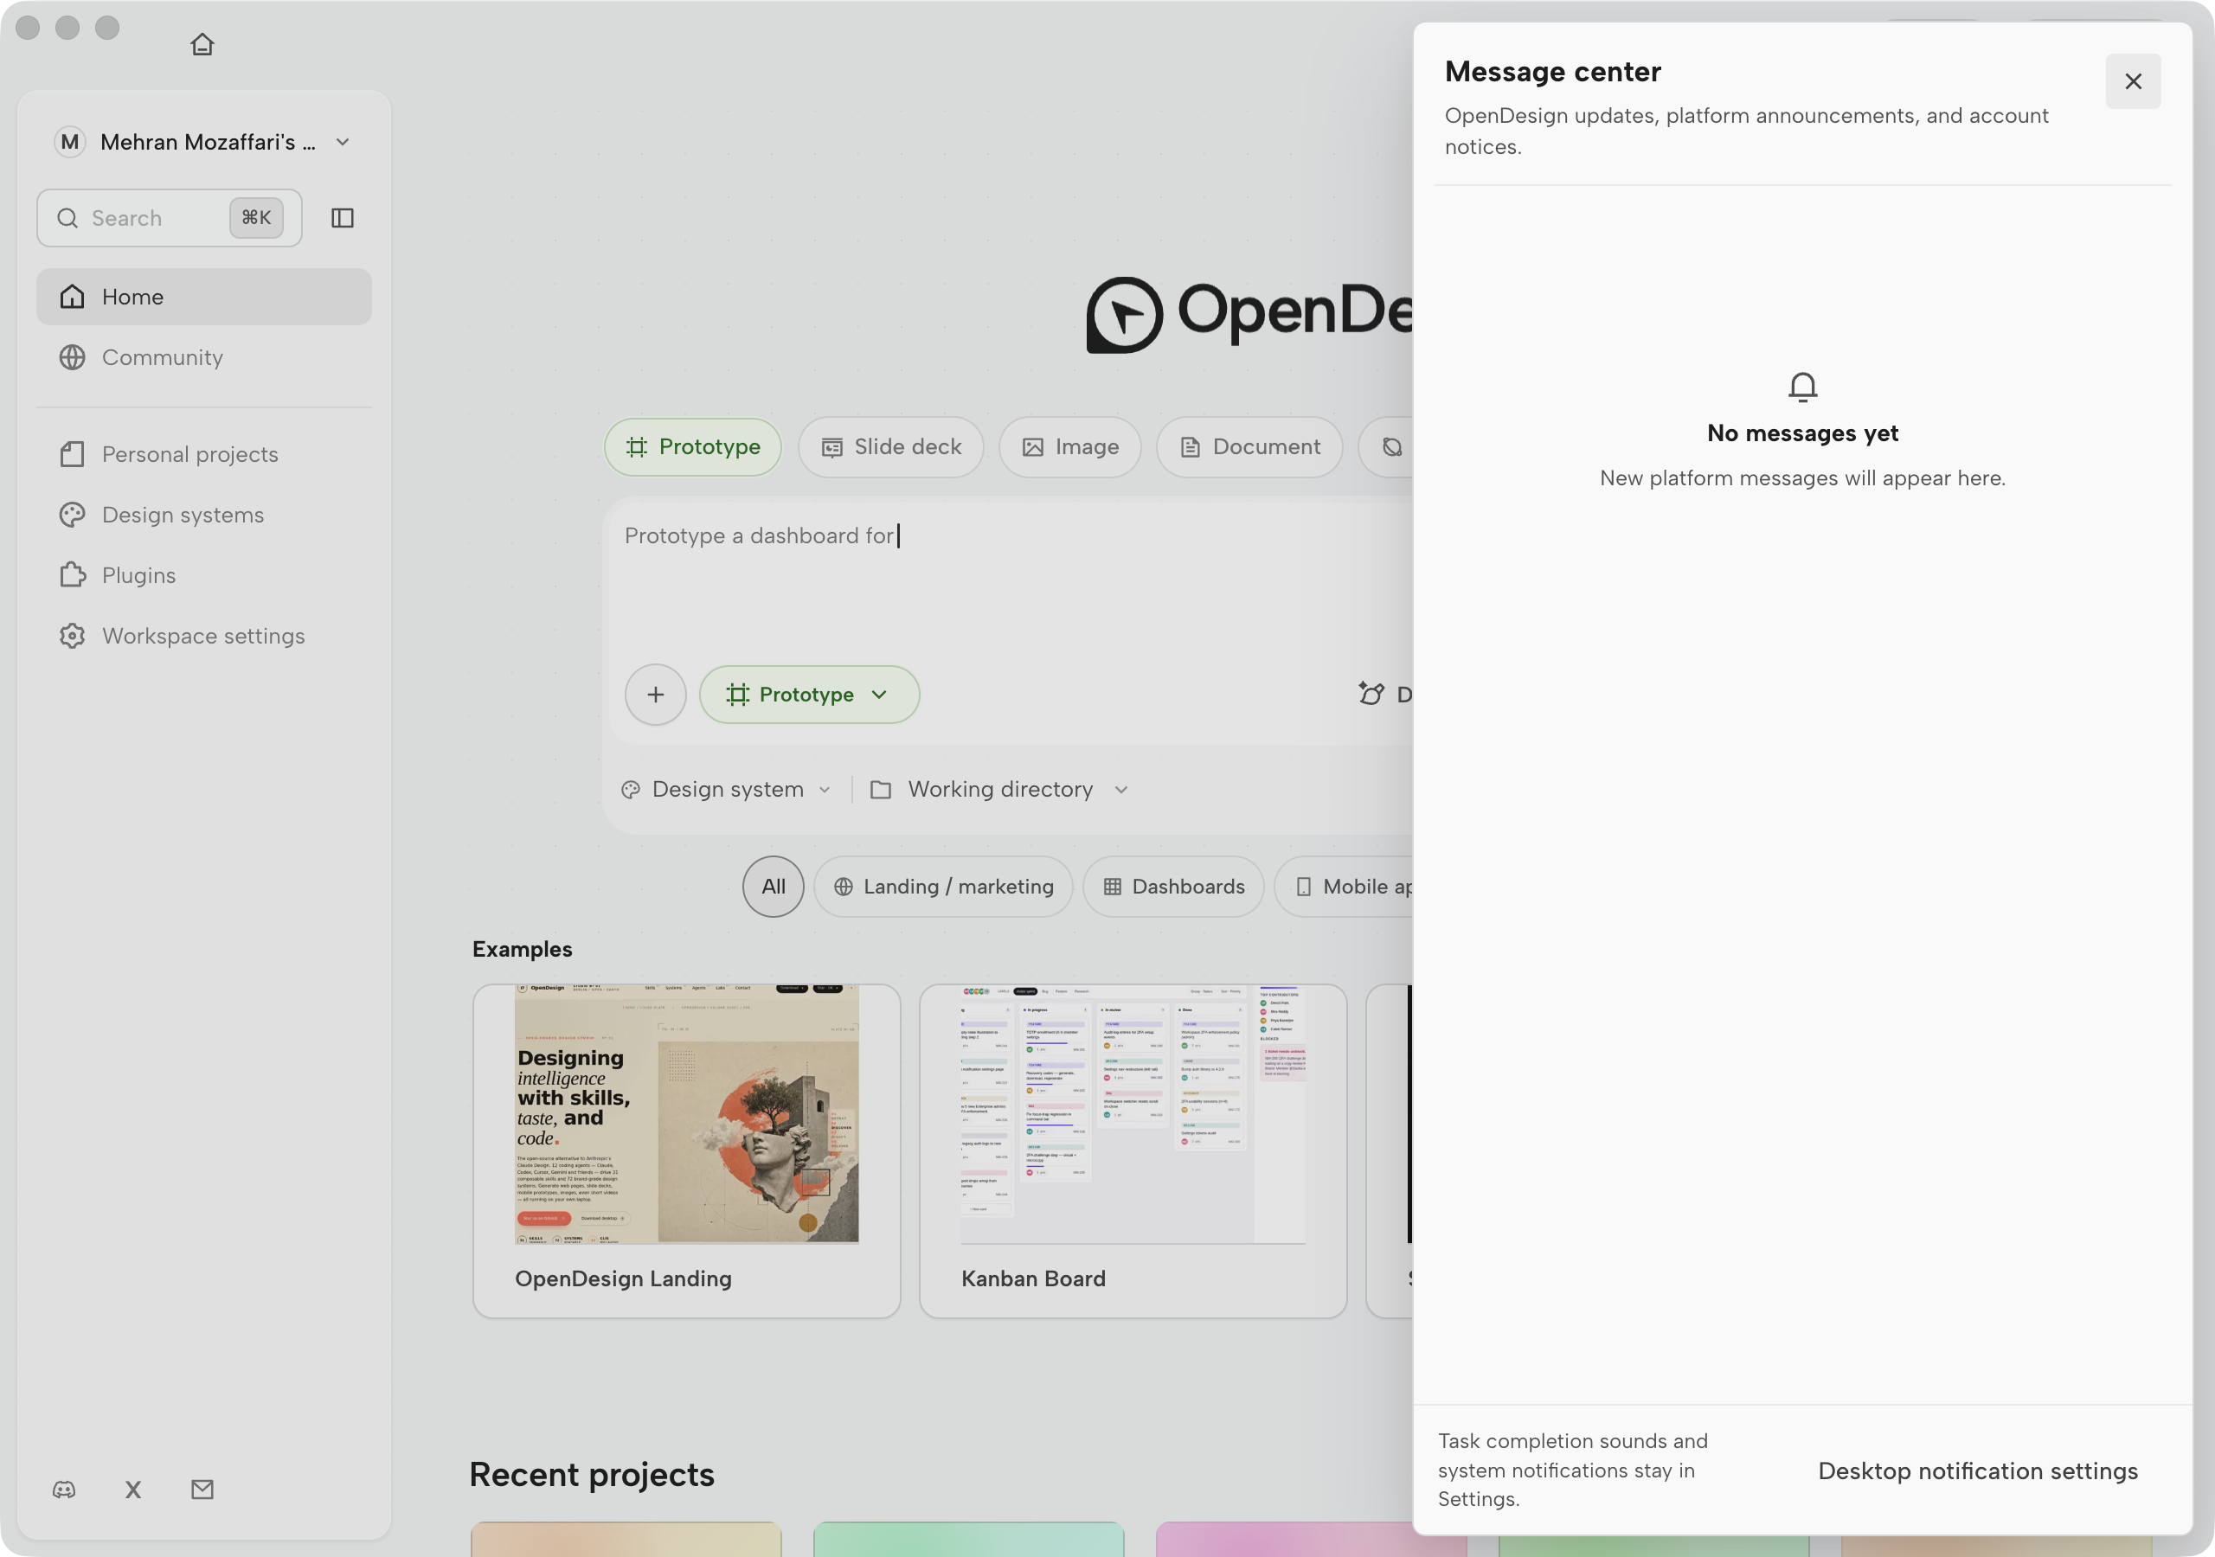Select the Slide deck chip

pos(890,446)
